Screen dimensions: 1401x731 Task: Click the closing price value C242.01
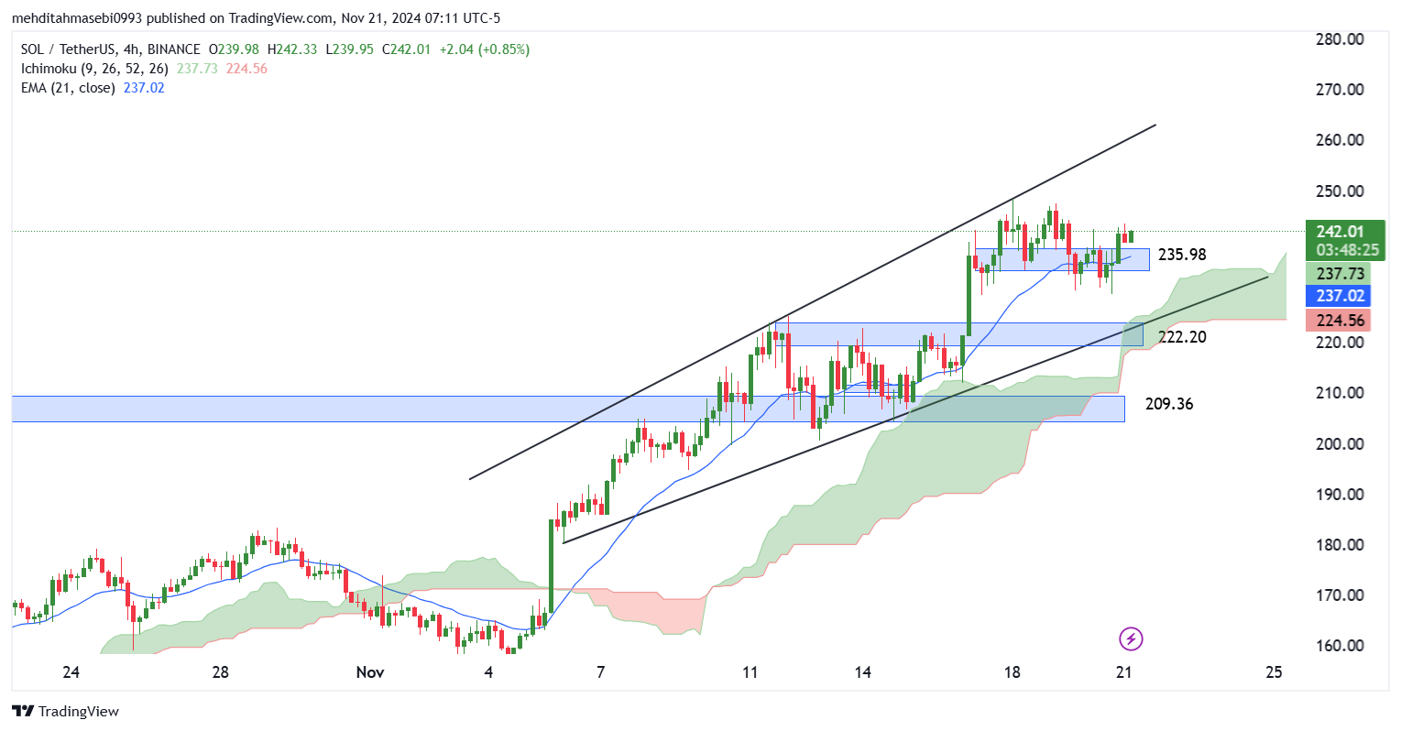coord(406,49)
